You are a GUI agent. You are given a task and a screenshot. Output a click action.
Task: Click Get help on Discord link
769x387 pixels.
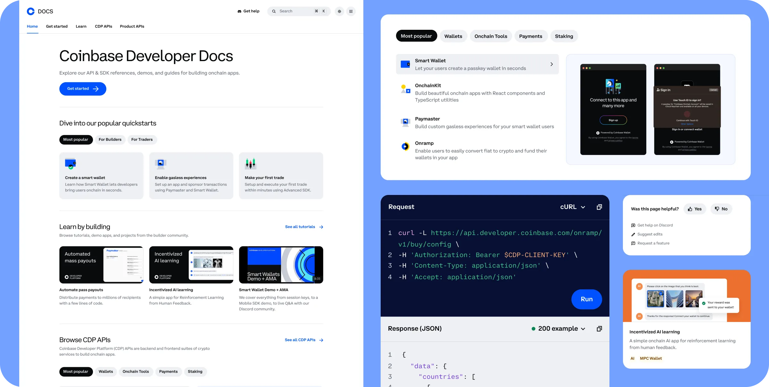652,225
